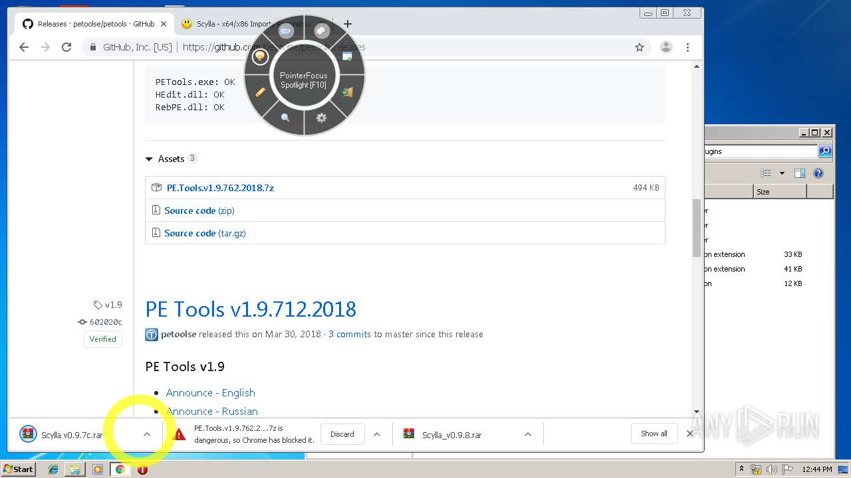
Task: Show hidden system tray icons
Action: [741, 469]
